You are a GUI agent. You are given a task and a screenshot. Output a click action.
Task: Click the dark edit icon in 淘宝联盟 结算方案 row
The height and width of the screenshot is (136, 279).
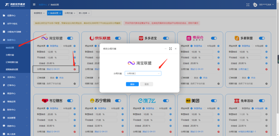(x=74, y=84)
